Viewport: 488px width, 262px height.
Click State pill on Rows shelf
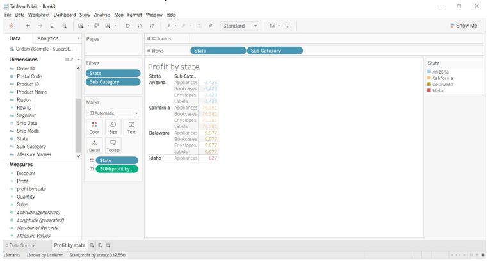point(218,51)
